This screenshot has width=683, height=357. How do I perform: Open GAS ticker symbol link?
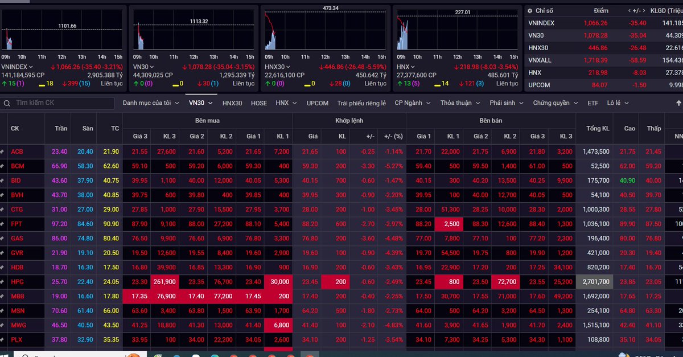17,238
